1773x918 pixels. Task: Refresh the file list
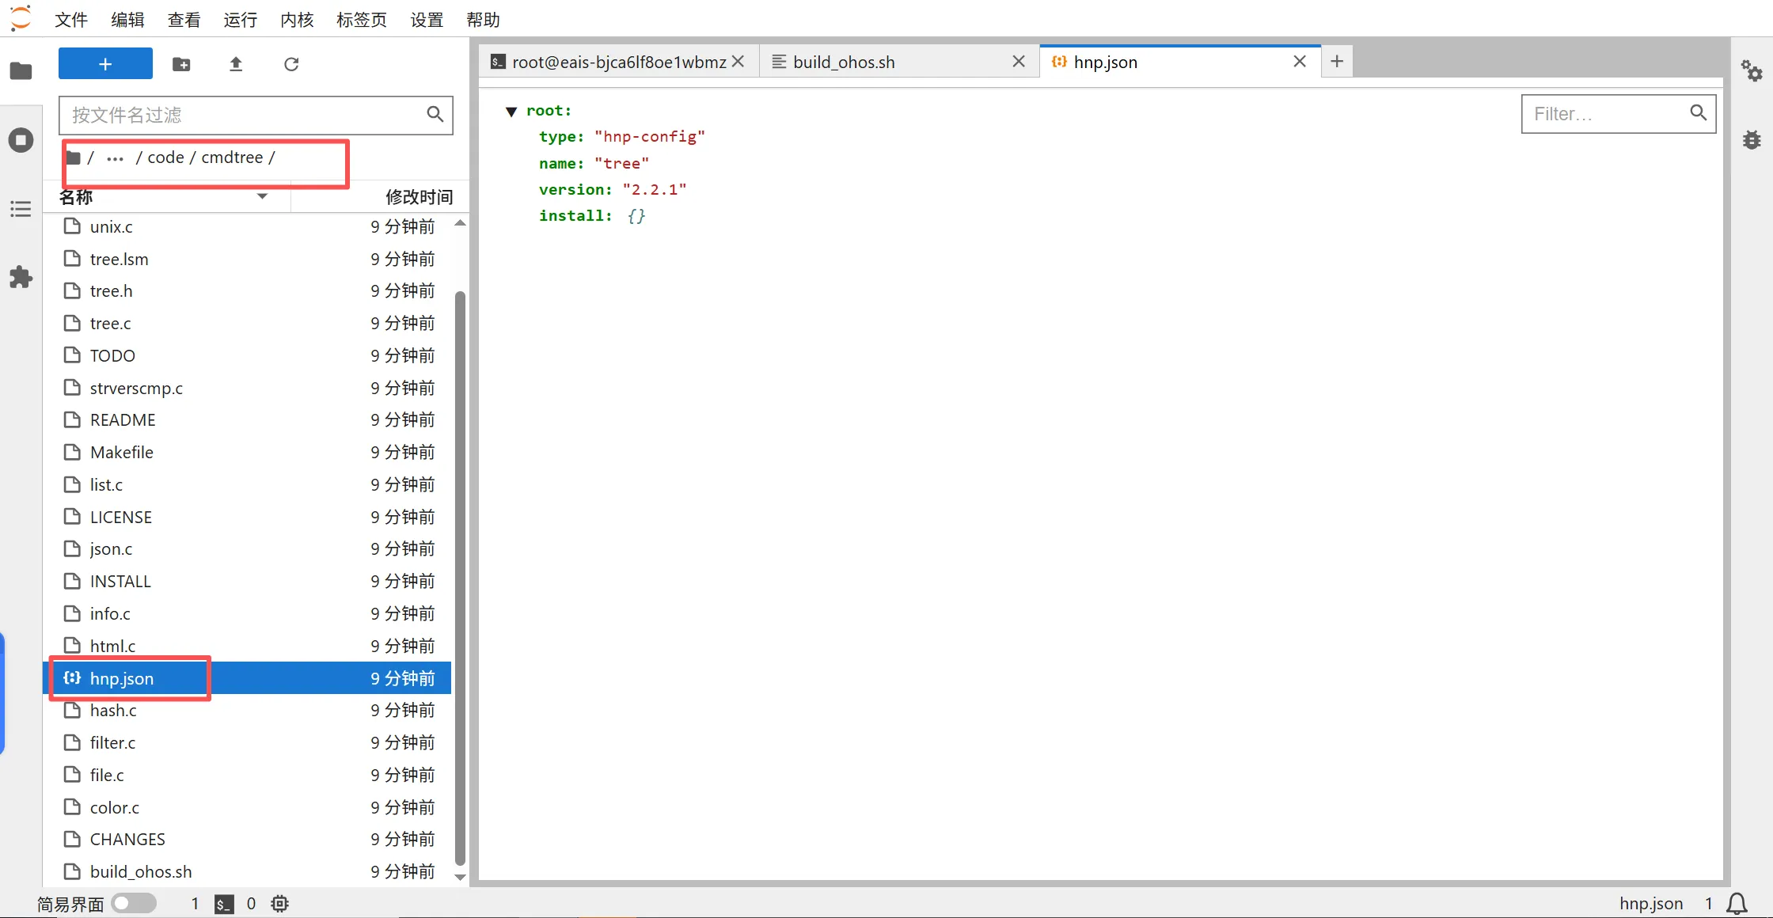(x=291, y=64)
